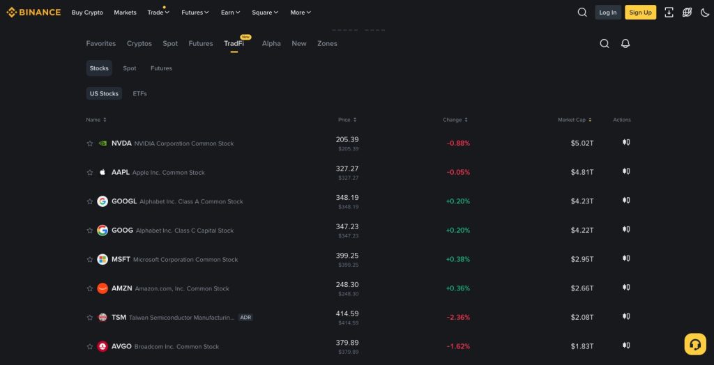Click the yellow Sign Up button
Image resolution: width=714 pixels, height=365 pixels.
[x=641, y=13]
